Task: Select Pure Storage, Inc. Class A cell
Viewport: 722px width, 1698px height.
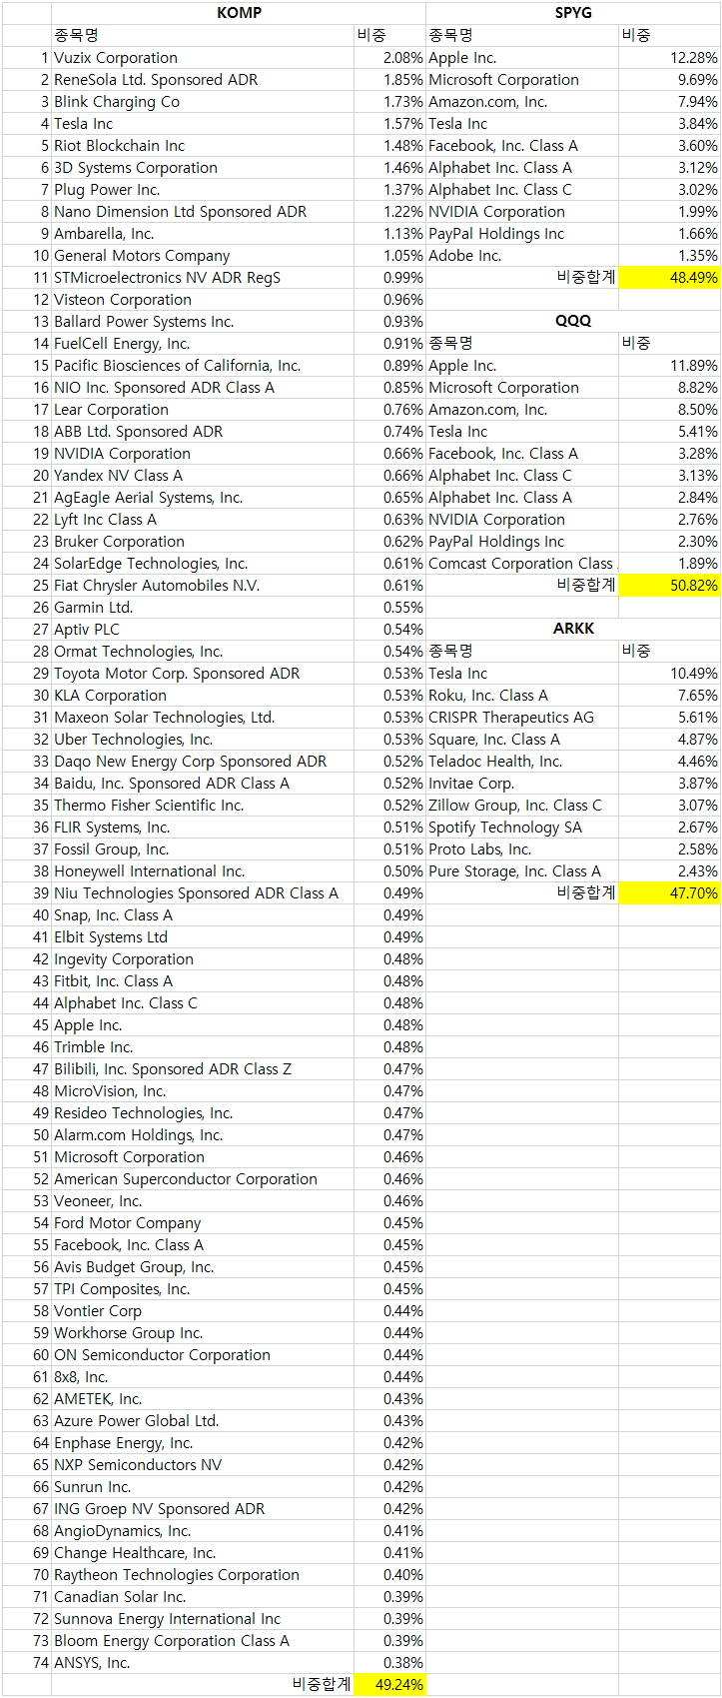Action: tap(522, 871)
